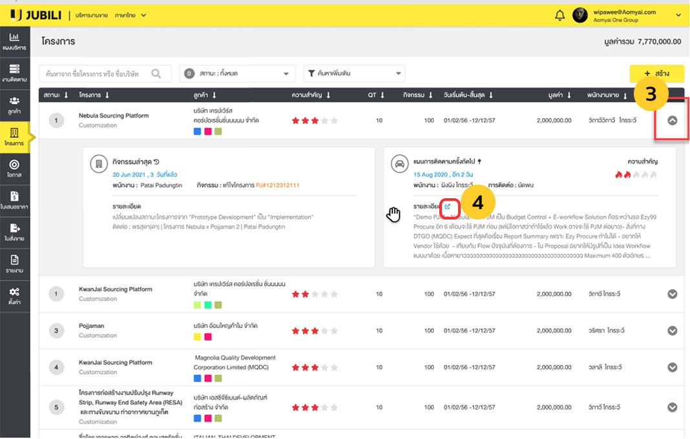Screen dimensions: 690x439
Task: Collapse the Nebula Sourcing Platform row
Action: click(x=672, y=120)
